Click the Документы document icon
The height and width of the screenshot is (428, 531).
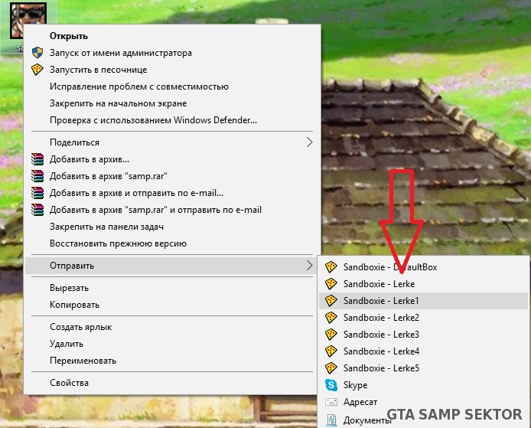point(331,420)
